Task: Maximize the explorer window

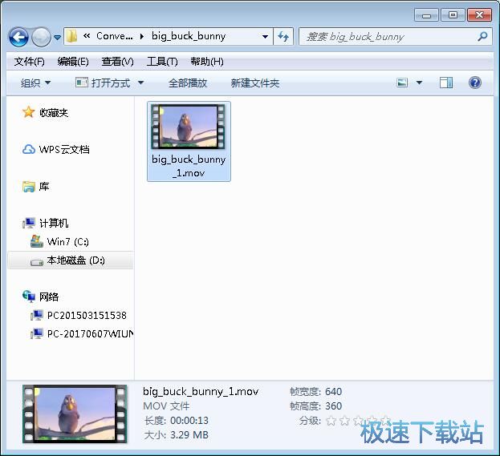Action: coord(453,15)
